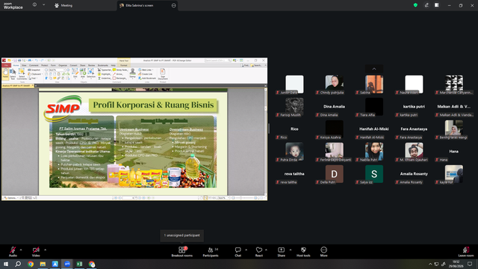Click the 1 unassigned participant tooltip
The height and width of the screenshot is (269, 478).
182,235
